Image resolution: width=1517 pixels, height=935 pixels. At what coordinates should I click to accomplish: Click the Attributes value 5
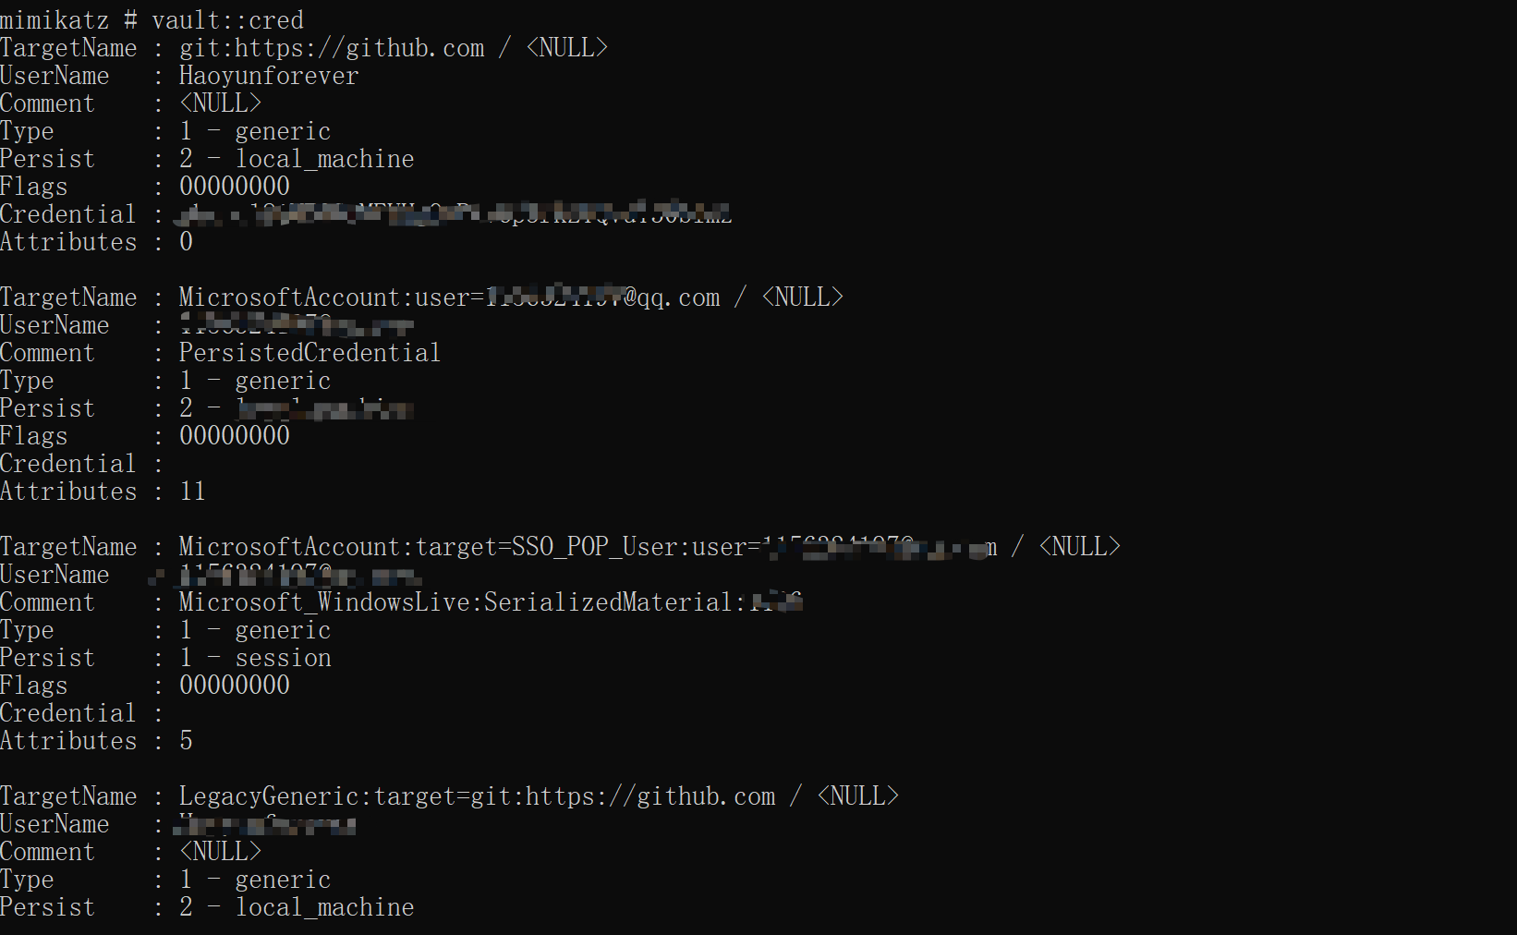coord(187,741)
